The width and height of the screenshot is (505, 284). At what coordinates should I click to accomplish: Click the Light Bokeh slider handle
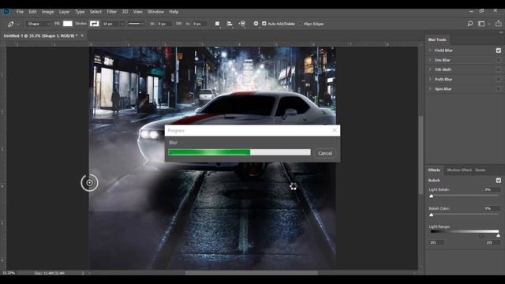pos(432,196)
